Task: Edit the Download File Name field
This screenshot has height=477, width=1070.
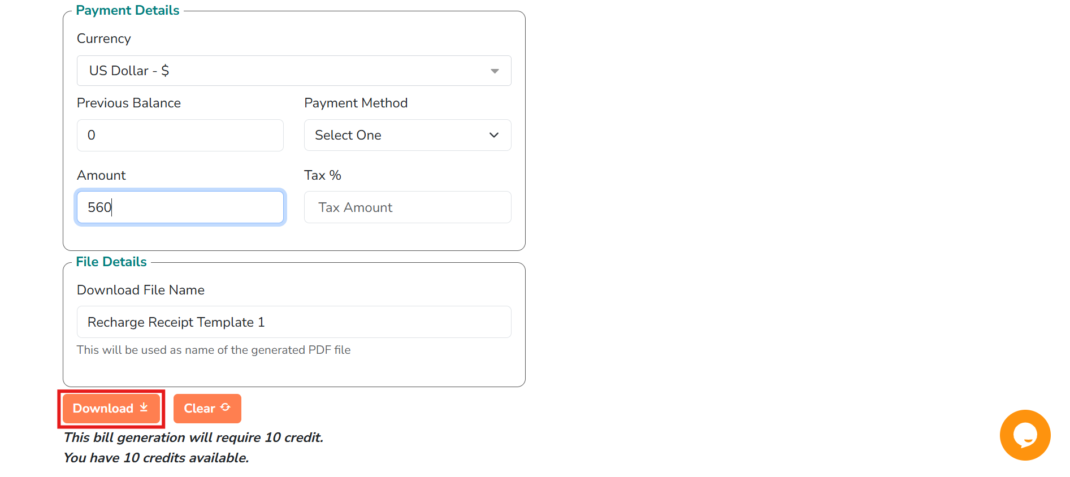Action: pyautogui.click(x=293, y=322)
